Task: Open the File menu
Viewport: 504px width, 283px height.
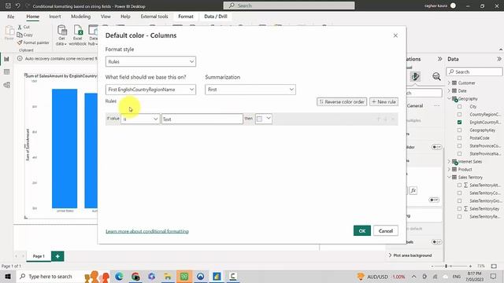Action: (10, 17)
